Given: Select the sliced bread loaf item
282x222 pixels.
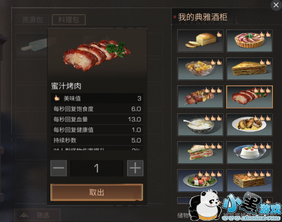Looking at the screenshot, I should pyautogui.click(x=200, y=41).
